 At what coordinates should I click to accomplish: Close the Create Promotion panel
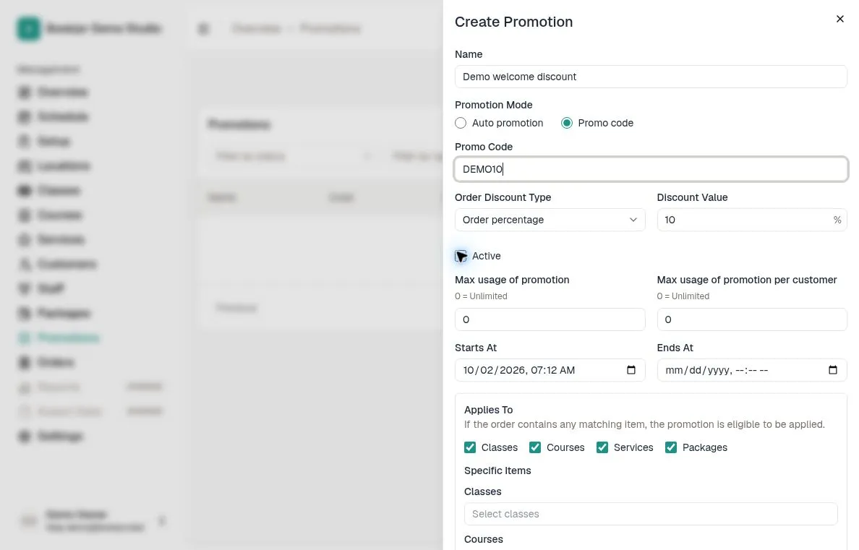pyautogui.click(x=839, y=20)
